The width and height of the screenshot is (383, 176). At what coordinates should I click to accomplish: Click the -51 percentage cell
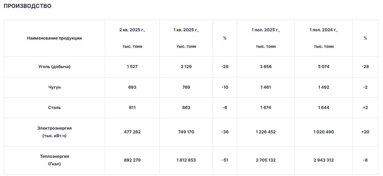225,160
